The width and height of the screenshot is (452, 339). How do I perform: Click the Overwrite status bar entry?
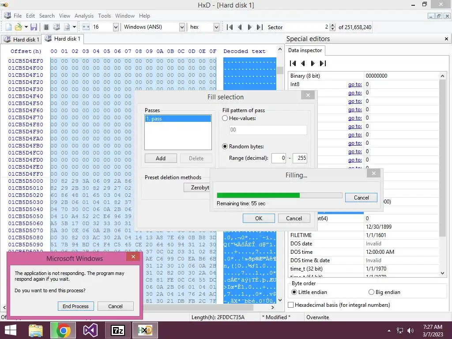point(317,317)
